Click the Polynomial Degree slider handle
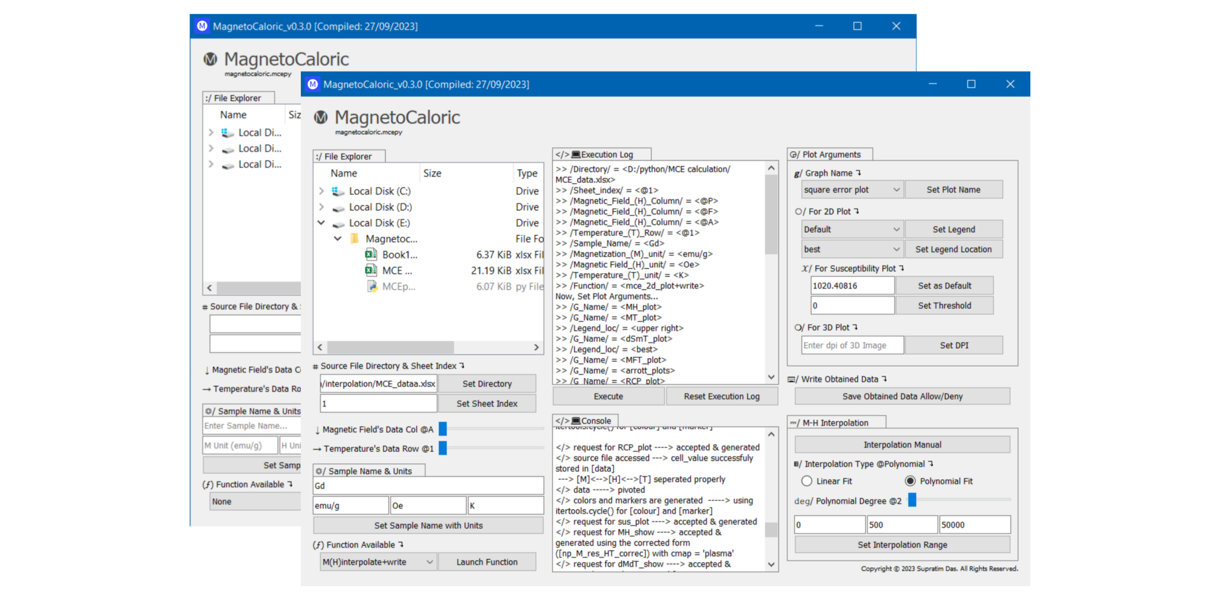The image size is (1205, 602). click(x=912, y=500)
